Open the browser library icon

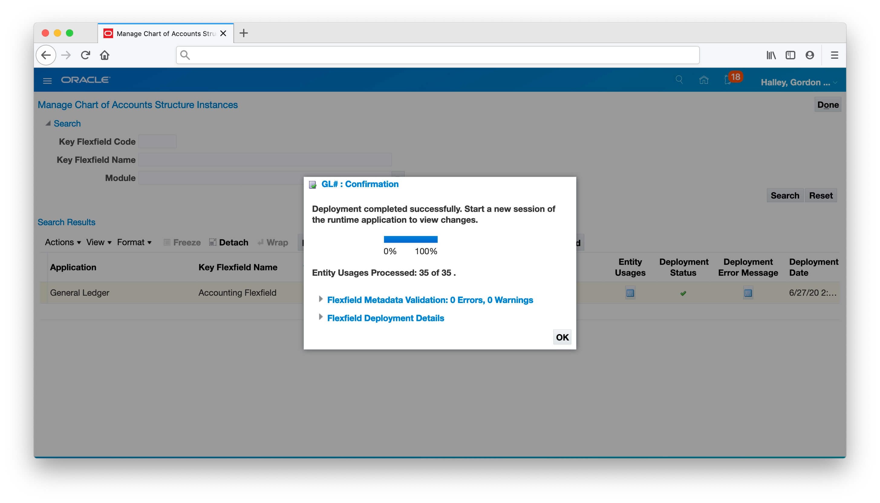coord(771,55)
